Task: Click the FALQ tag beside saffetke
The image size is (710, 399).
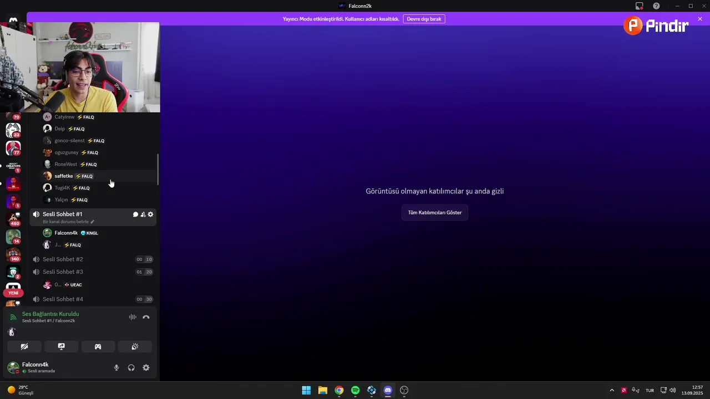Action: click(84, 176)
